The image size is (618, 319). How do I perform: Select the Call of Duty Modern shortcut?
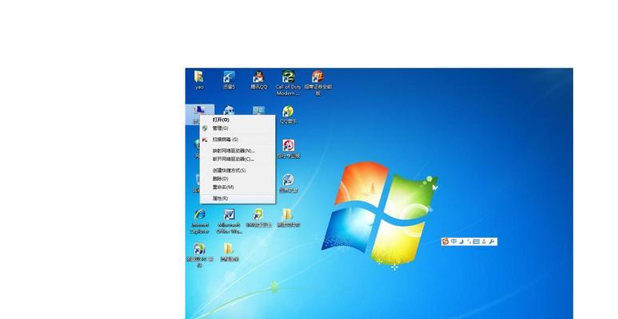coord(288,83)
